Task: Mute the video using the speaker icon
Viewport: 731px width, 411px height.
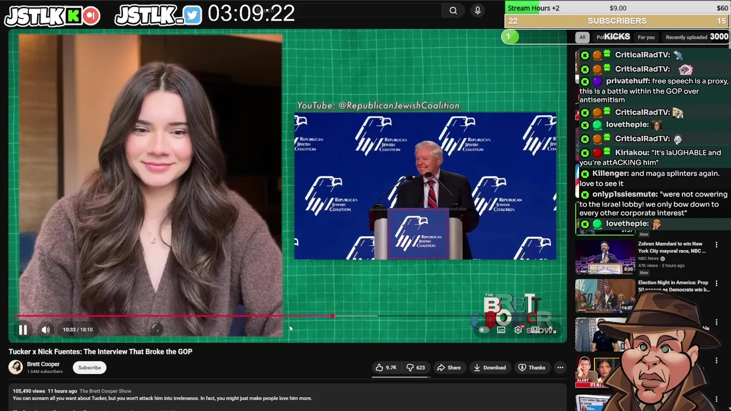Action: [x=46, y=329]
